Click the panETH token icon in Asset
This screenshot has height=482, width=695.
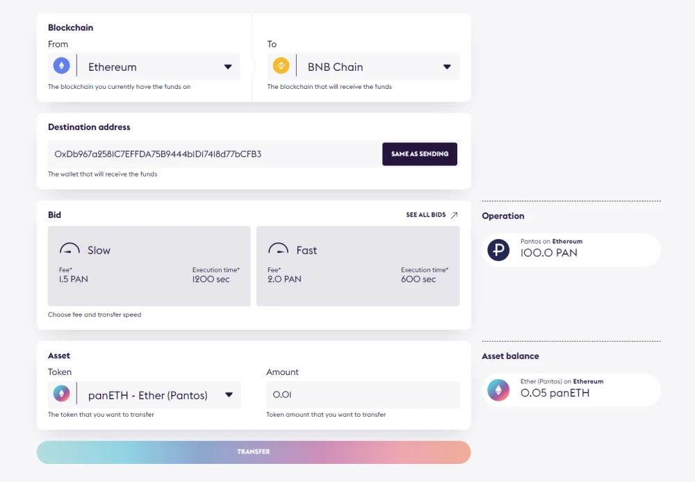(x=62, y=393)
